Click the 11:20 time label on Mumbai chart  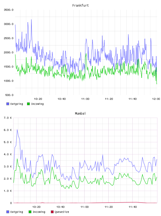[x=109, y=207]
